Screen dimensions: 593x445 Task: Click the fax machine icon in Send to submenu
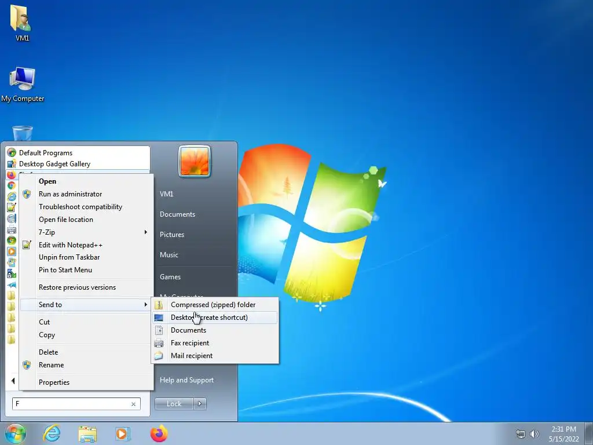click(159, 343)
